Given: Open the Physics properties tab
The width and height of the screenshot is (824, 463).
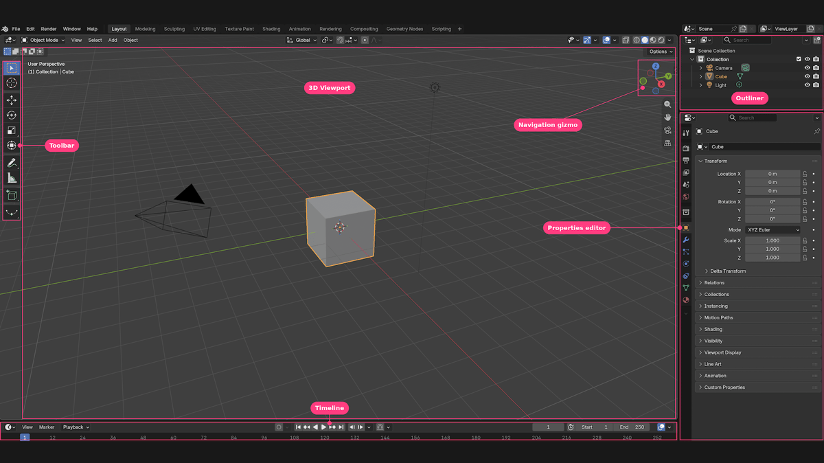Looking at the screenshot, I should click(x=685, y=264).
